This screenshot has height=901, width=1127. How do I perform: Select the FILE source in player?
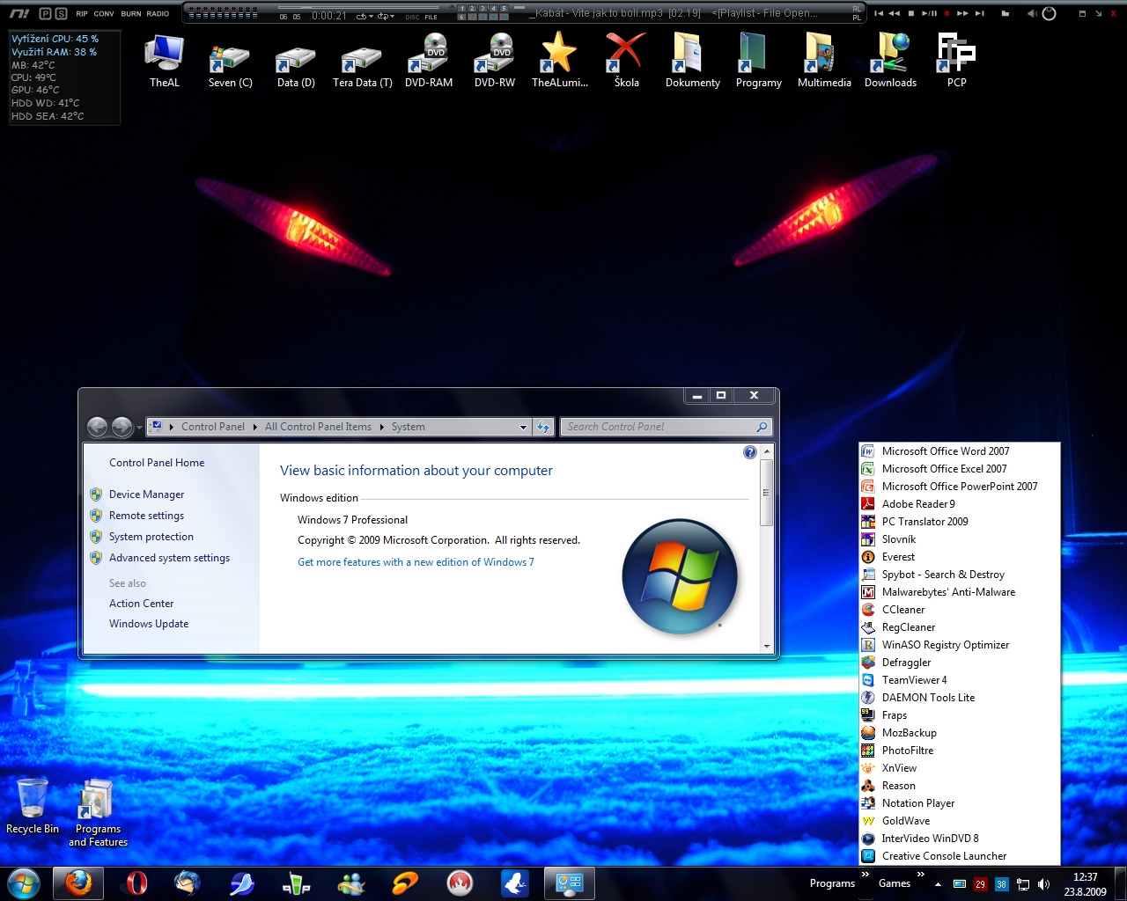[x=431, y=17]
